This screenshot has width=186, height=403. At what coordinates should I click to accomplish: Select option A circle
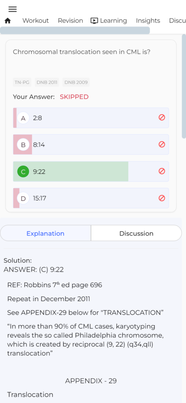(23, 118)
